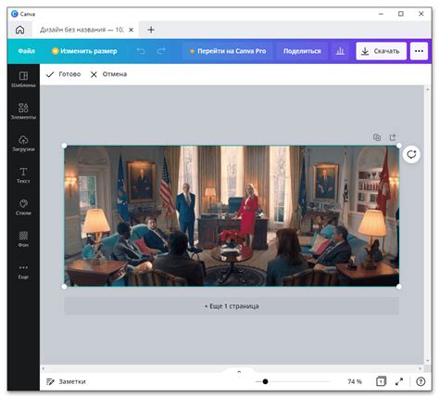Open the page grid view icon

point(381,381)
